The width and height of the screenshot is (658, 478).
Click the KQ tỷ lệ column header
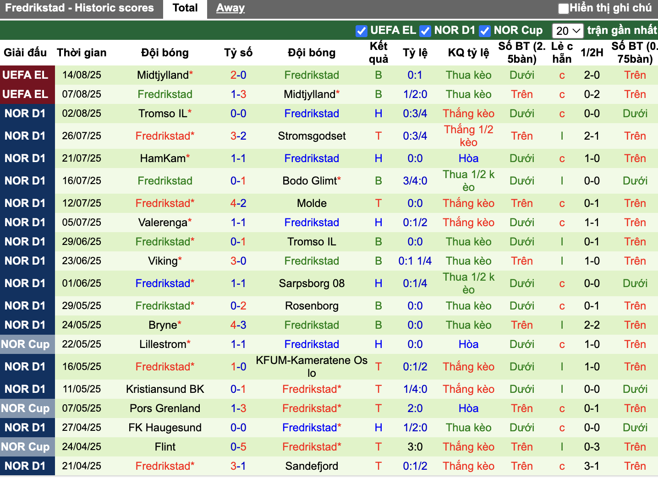tap(468, 53)
